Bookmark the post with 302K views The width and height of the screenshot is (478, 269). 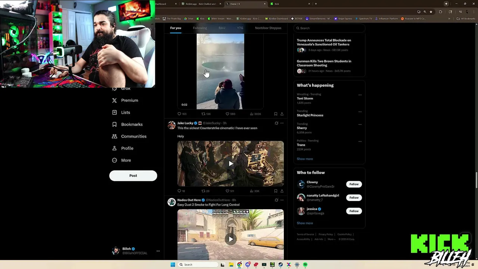(276, 114)
